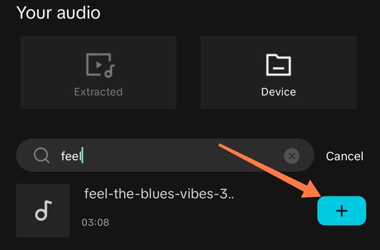
Task: Open the Extracted audio video-note icon
Action: click(x=100, y=65)
